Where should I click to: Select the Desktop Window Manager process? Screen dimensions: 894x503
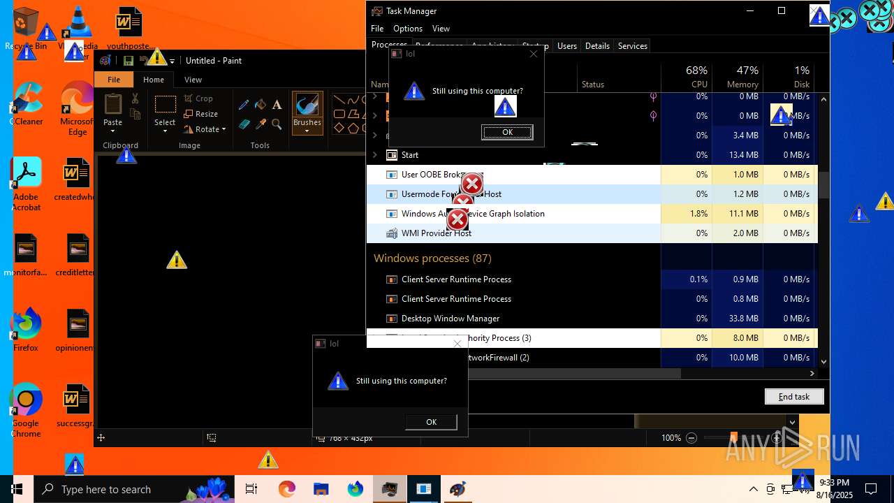click(592, 319)
